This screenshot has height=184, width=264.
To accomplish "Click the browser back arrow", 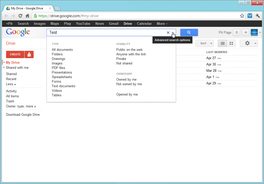I will (6, 16).
